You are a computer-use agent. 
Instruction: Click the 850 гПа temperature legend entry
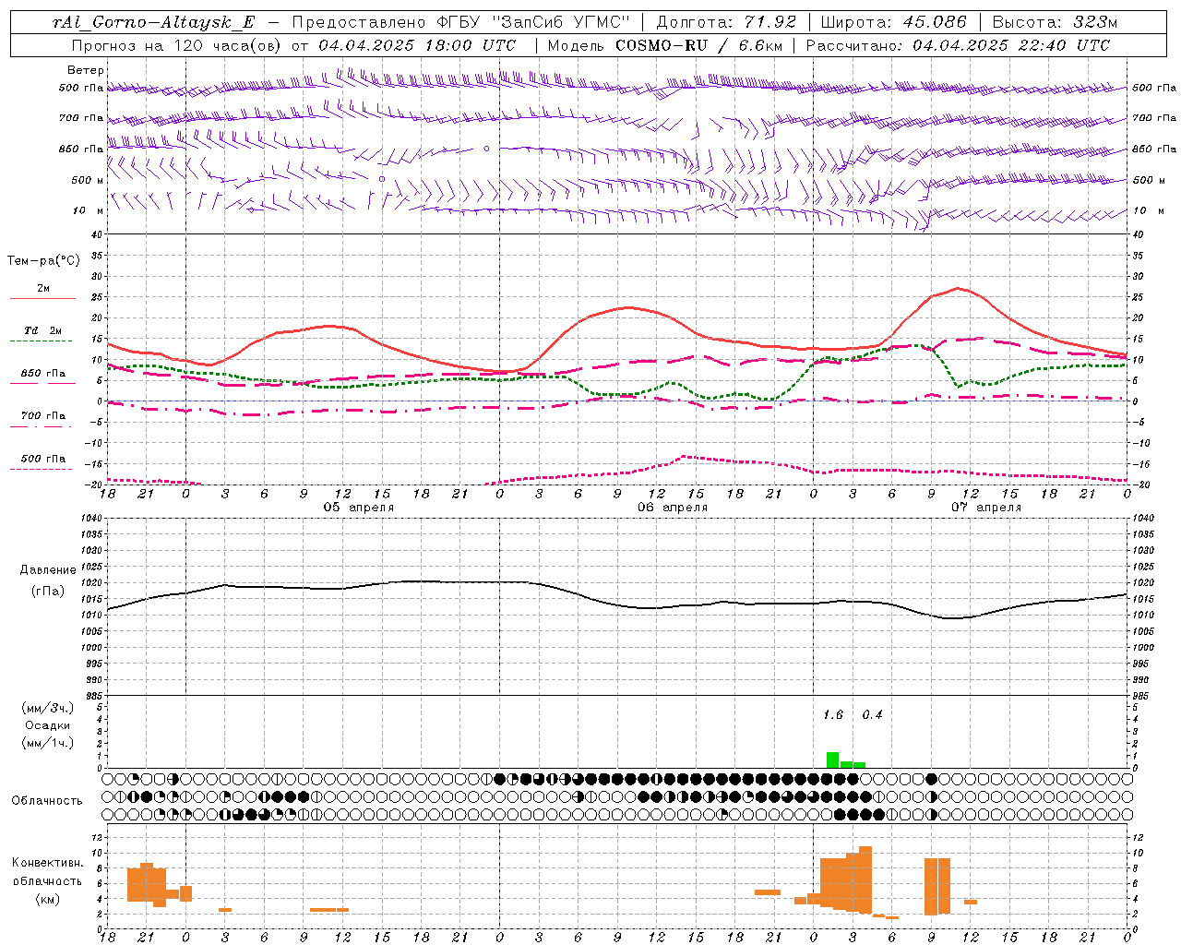[x=43, y=374]
